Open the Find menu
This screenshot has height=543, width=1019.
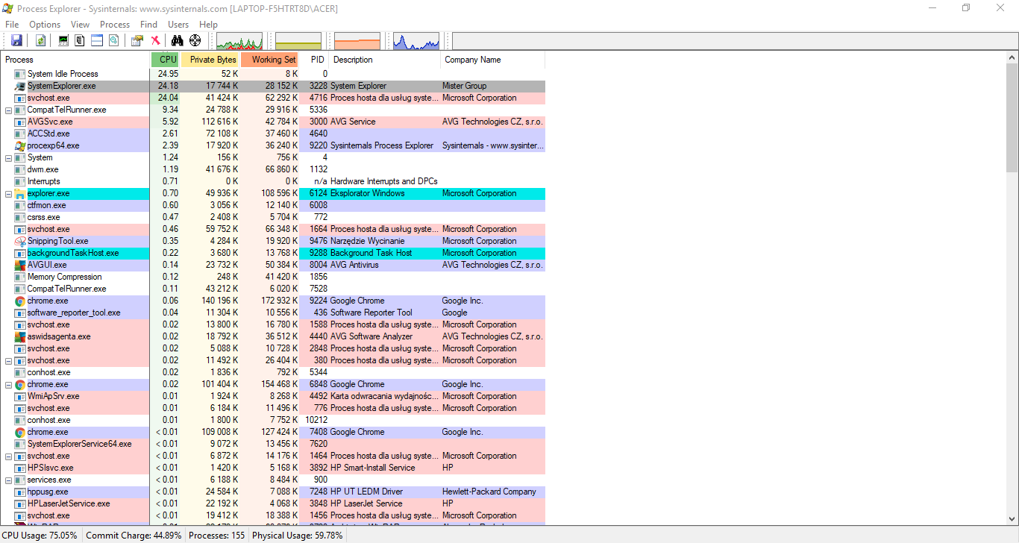[149, 25]
